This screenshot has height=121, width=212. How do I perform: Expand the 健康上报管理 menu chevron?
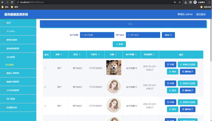[x=33, y=73]
